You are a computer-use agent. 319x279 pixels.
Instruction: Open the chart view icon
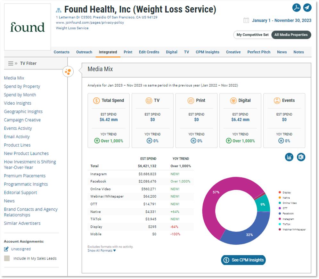click(289, 157)
